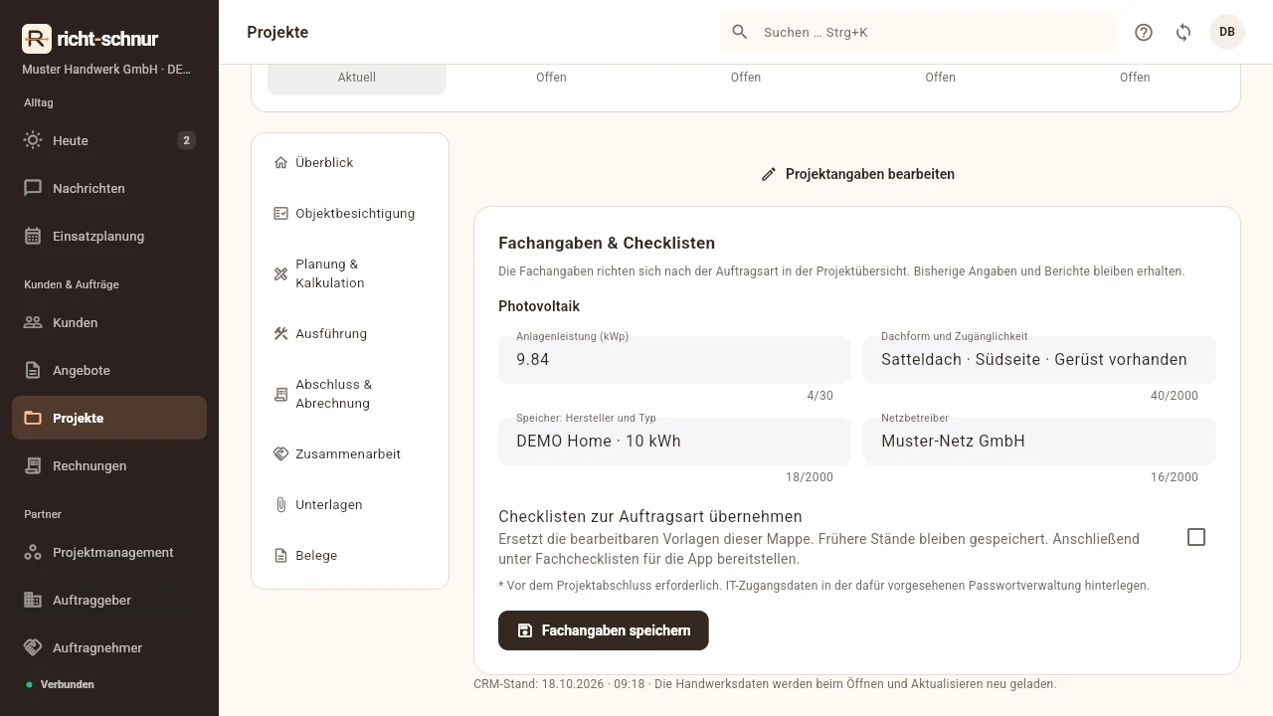Viewport: 1273px width, 716px height.
Task: Click Fachangaben speichern button
Action: coord(604,630)
